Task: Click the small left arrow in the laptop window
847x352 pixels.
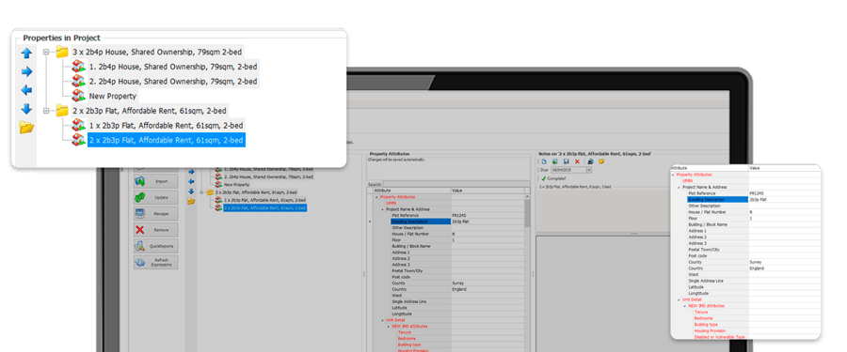Action: point(191,182)
